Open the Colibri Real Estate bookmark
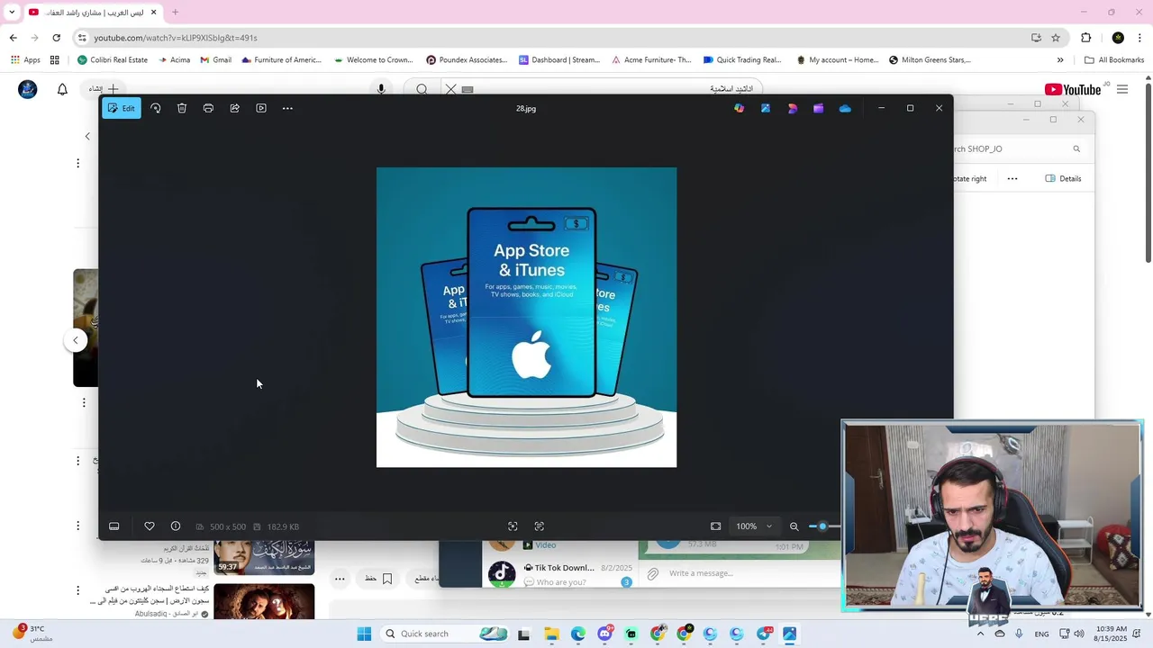The image size is (1153, 648). (x=113, y=60)
